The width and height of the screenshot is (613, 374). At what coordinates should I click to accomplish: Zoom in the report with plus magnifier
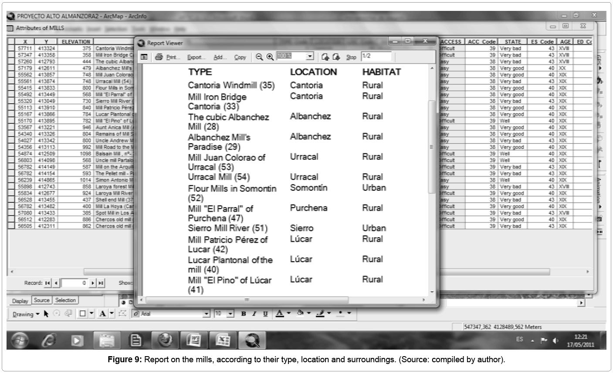pyautogui.click(x=270, y=57)
